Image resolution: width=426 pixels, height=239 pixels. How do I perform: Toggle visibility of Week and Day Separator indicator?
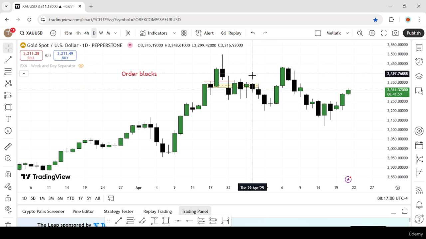point(81,66)
